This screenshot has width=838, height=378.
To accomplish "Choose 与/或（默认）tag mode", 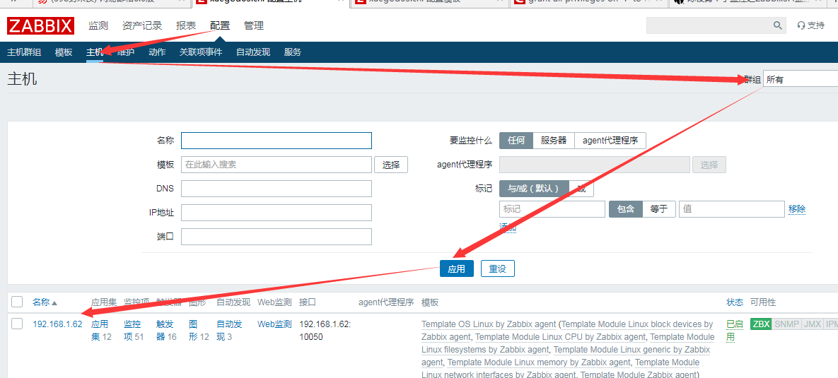I will click(533, 189).
